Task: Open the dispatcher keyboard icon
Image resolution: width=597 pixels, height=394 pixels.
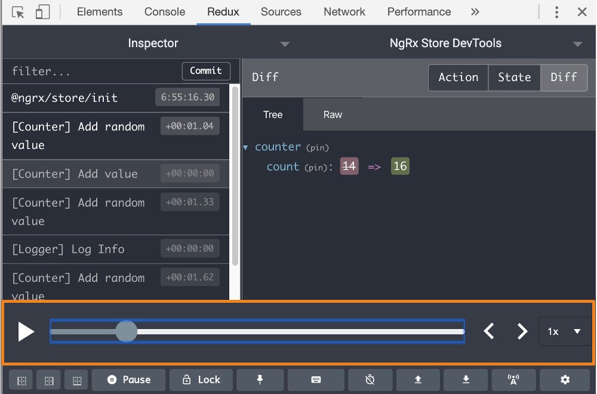Action: 316,380
